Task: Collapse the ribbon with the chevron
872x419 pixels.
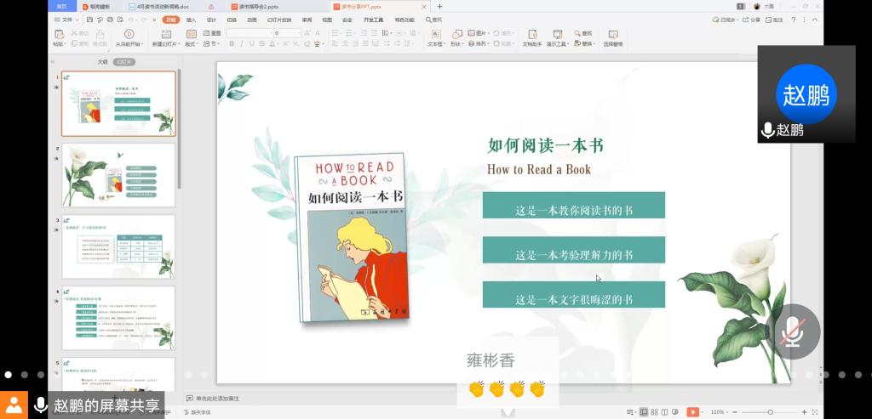Action: click(x=814, y=20)
